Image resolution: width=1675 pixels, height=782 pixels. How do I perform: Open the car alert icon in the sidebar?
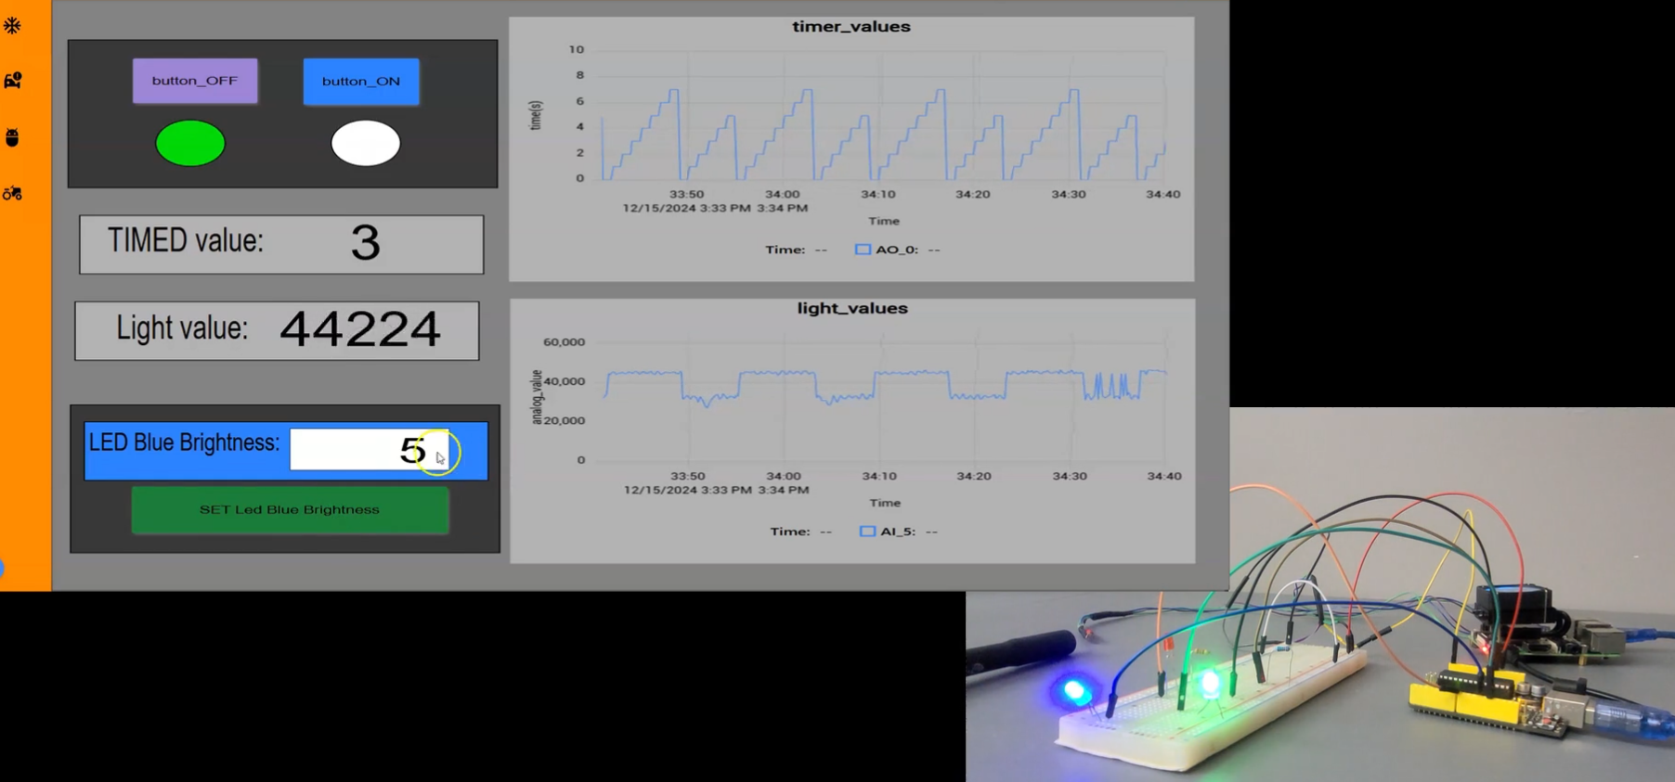pyautogui.click(x=12, y=81)
